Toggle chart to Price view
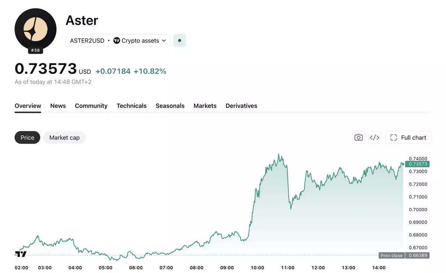Image resolution: width=446 pixels, height=273 pixels. pos(28,138)
